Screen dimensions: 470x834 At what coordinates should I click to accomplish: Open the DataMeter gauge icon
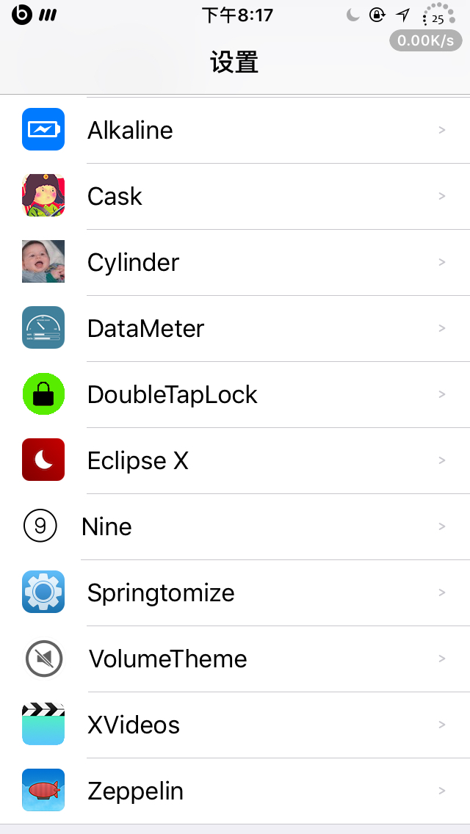43,328
